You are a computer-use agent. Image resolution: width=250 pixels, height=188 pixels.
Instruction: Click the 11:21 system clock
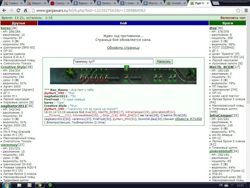(240, 185)
